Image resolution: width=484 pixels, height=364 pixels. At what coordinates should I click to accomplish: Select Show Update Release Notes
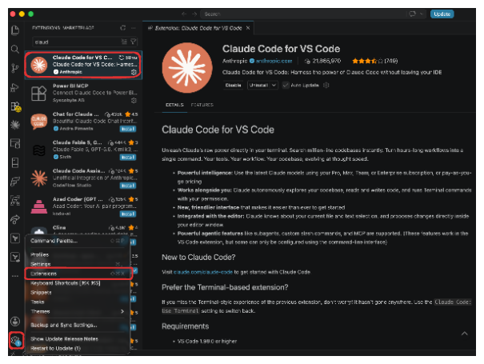click(x=78, y=338)
